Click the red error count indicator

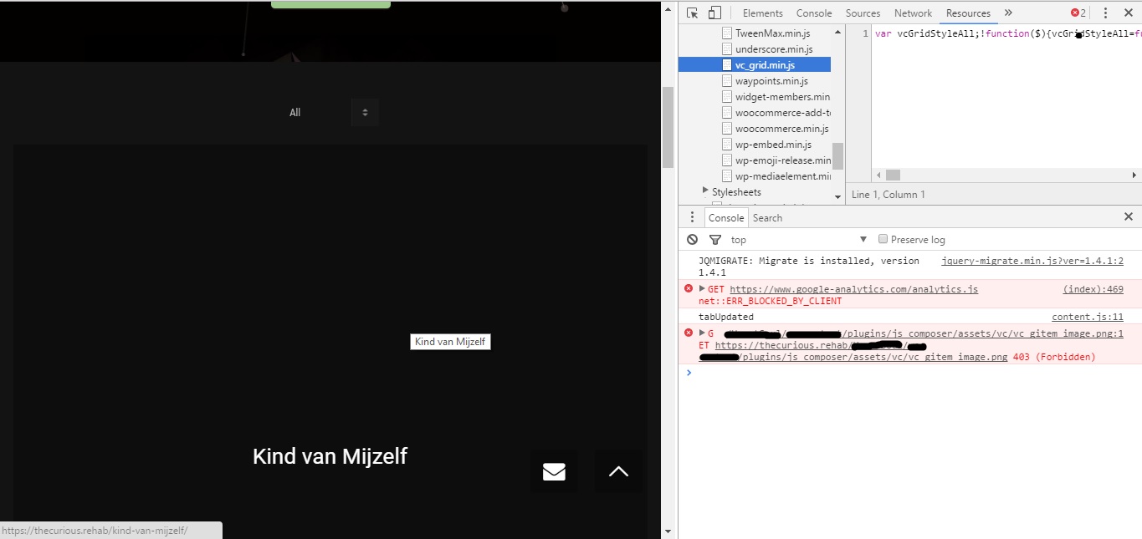click(1078, 13)
